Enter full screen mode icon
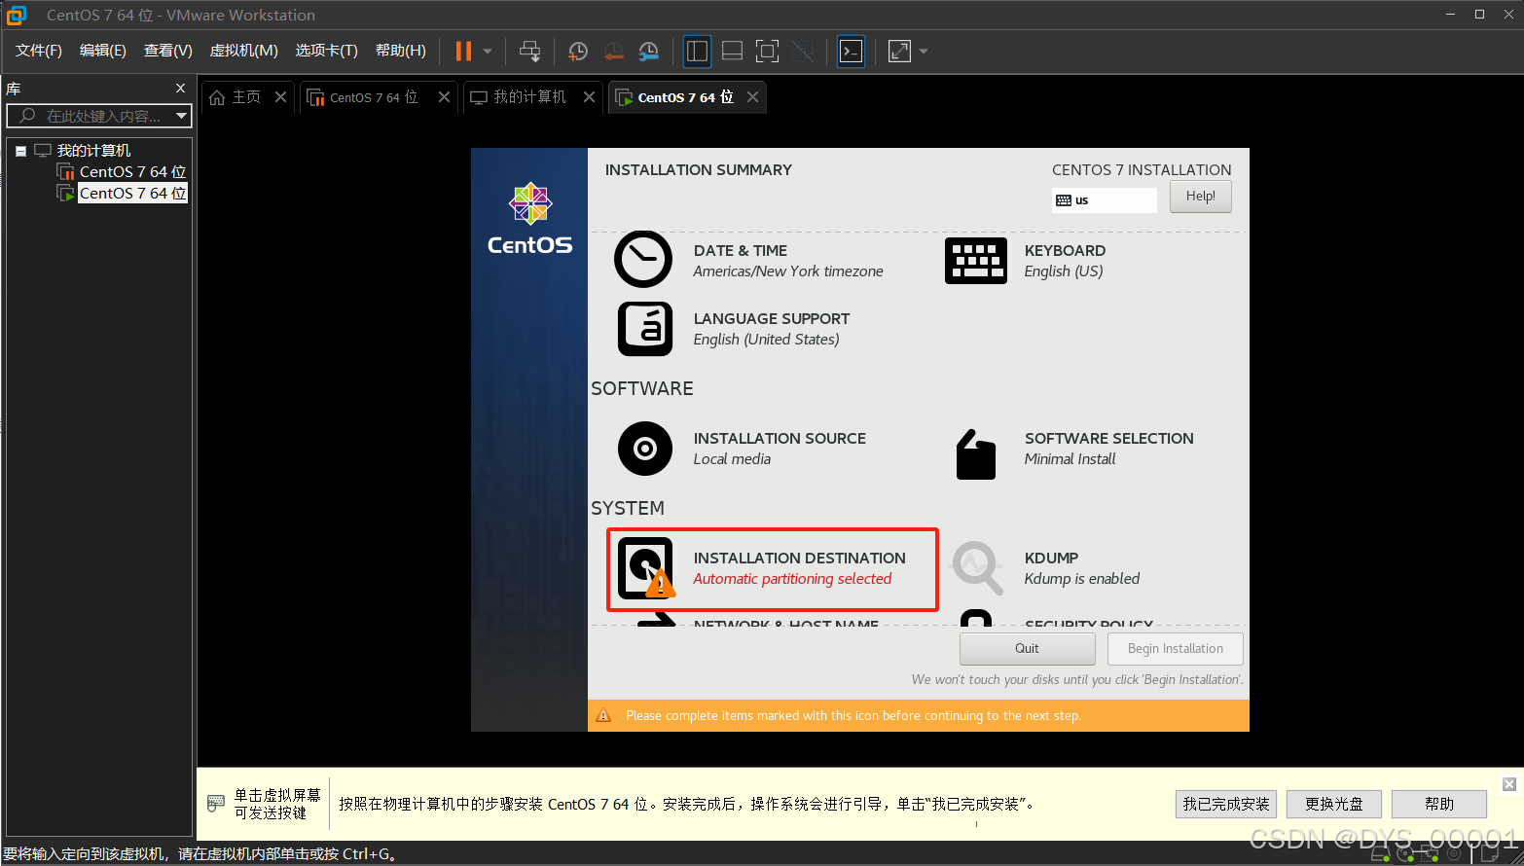Viewport: 1524px width, 866px height. click(x=767, y=51)
